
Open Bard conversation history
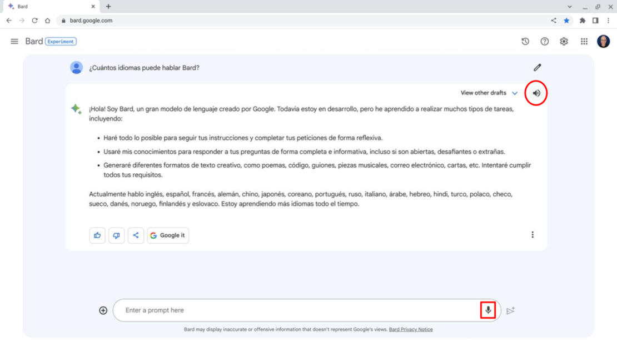(525, 41)
